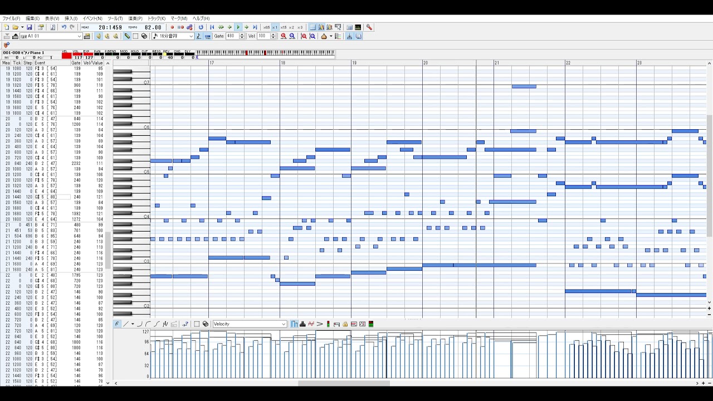Screen dimensions: 713x401
Task: Select the straight line draw tool
Action: (x=125, y=324)
